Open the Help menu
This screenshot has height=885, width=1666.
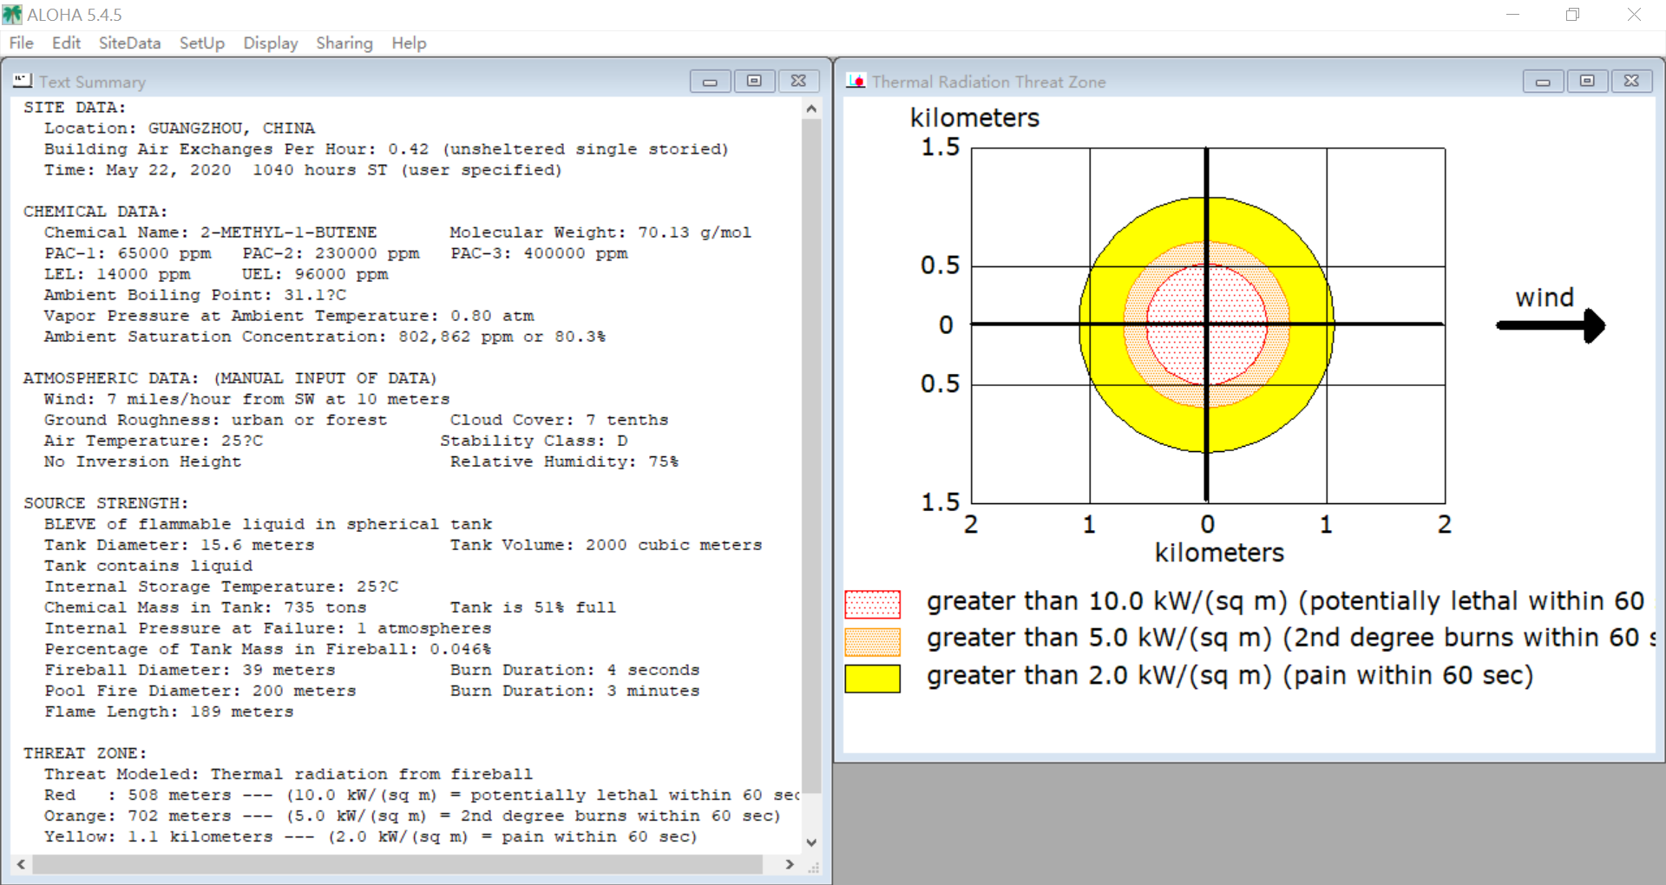pos(409,43)
